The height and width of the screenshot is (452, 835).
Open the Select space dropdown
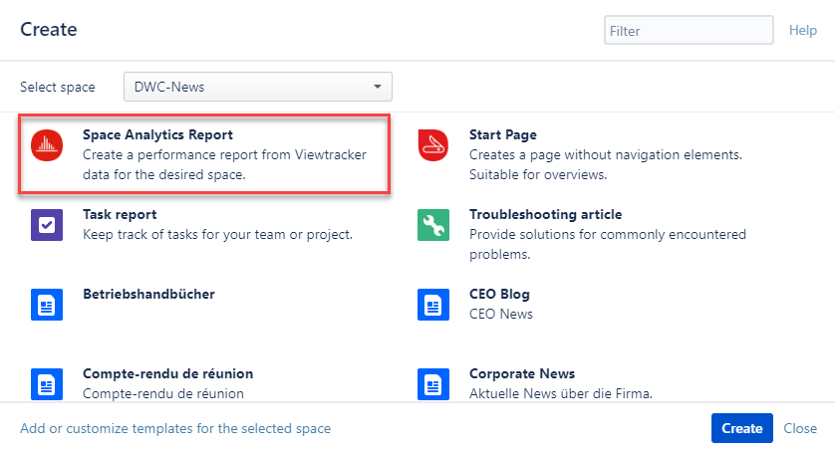click(257, 87)
